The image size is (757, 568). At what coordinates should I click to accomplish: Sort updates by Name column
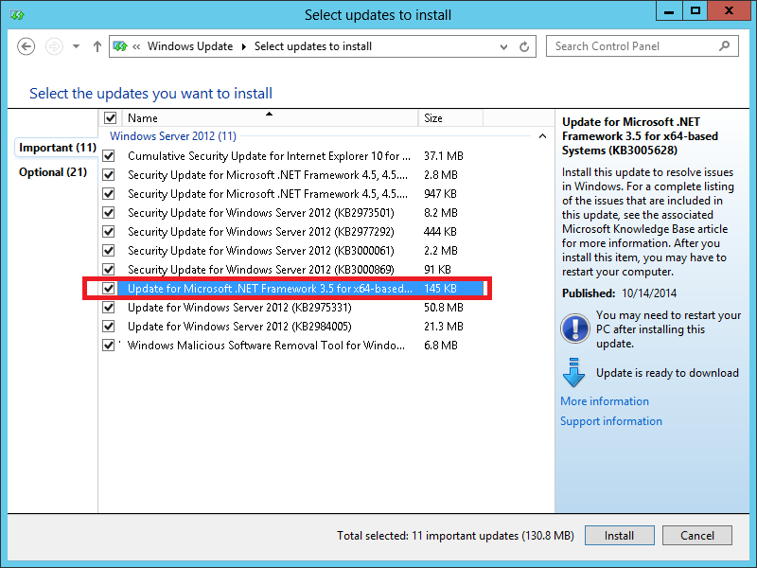(270, 117)
